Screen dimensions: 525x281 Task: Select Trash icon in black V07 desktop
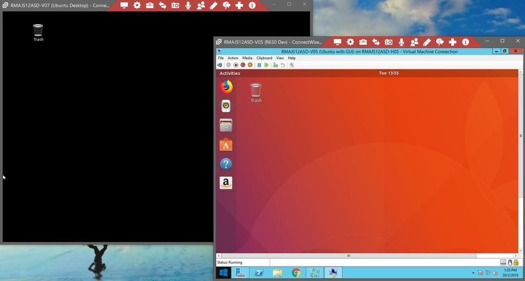(38, 32)
